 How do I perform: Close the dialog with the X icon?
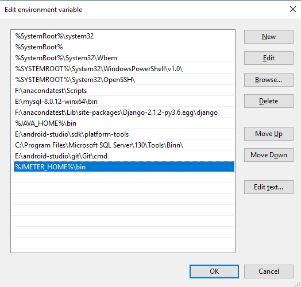point(293,9)
